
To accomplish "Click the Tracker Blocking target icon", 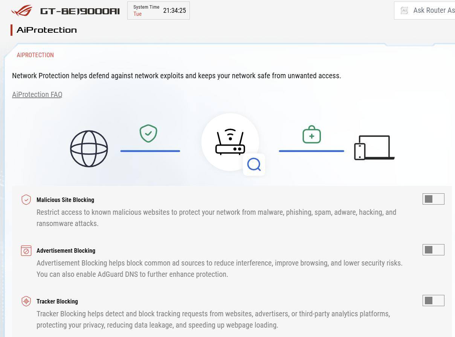I will click(x=26, y=301).
